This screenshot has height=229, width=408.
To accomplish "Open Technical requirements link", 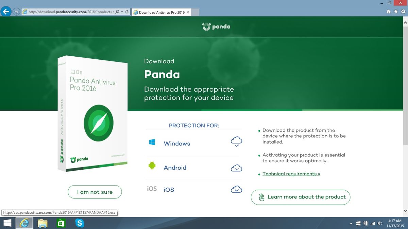I will [x=291, y=174].
